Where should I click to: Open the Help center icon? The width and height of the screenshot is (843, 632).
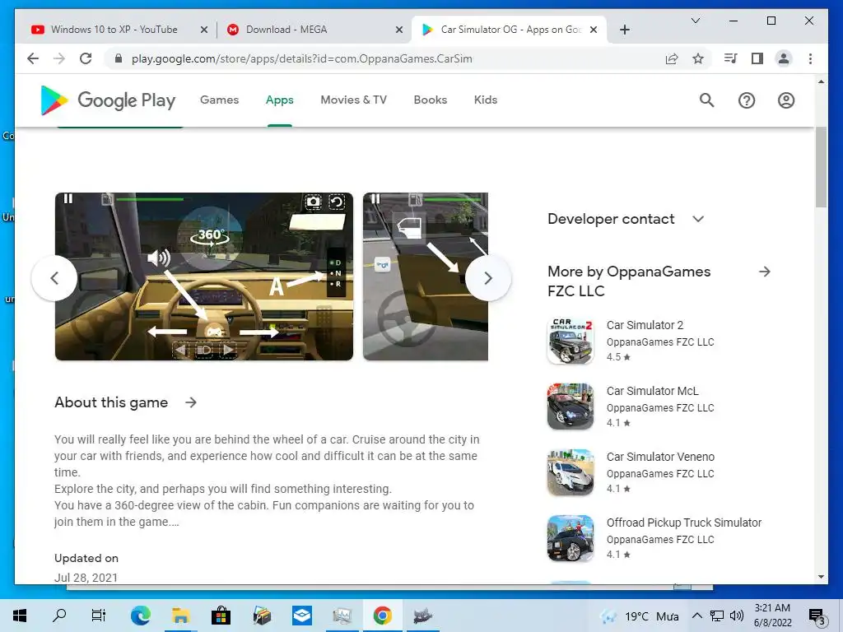coord(746,100)
